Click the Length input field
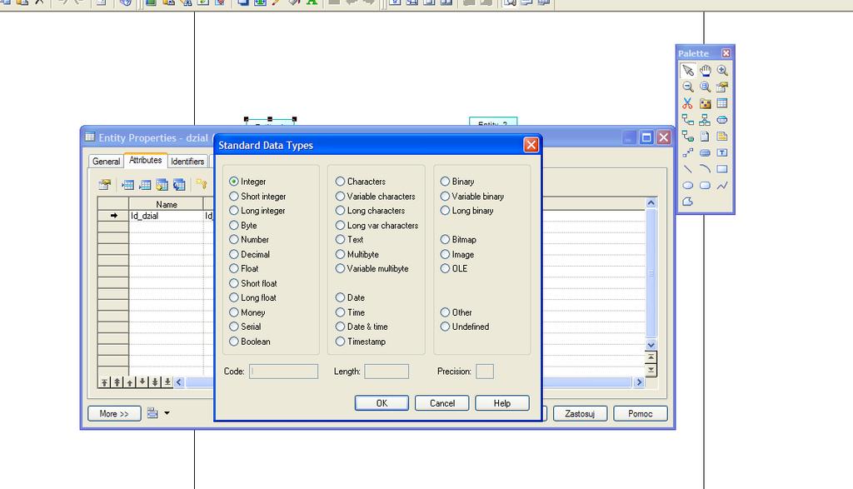The width and height of the screenshot is (853, 489). tap(387, 372)
